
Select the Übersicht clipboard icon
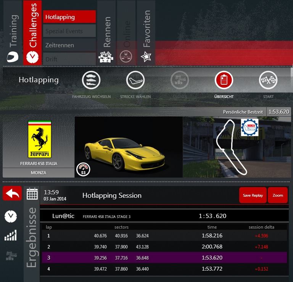224,80
